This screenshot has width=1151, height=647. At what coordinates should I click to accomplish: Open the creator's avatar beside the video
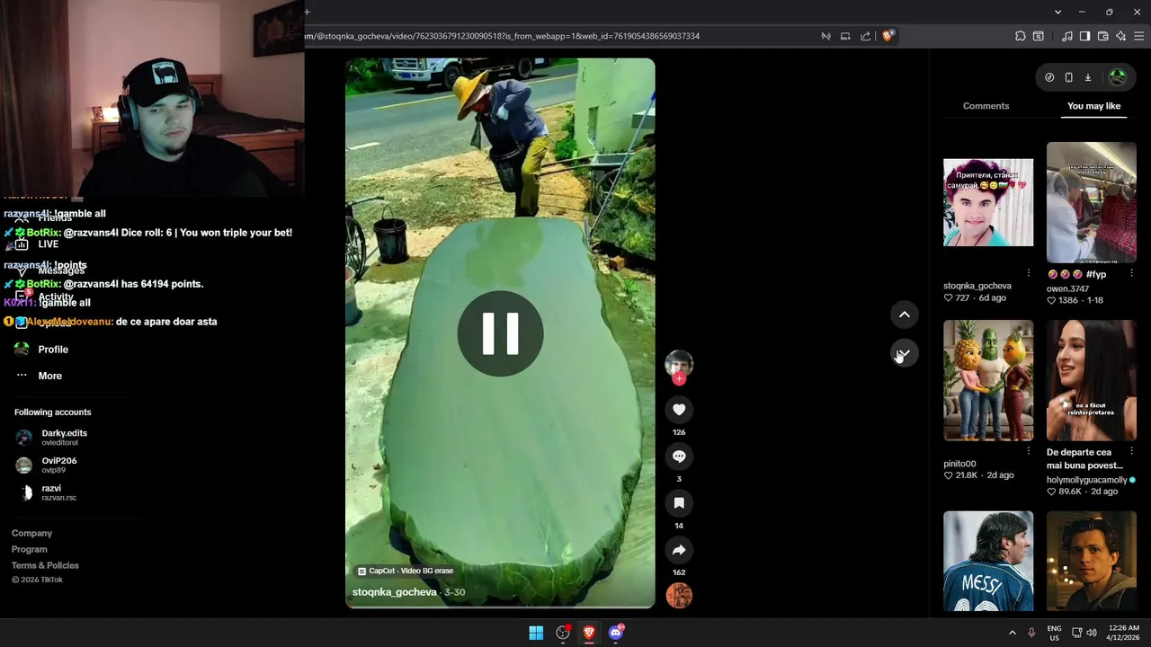tap(679, 363)
